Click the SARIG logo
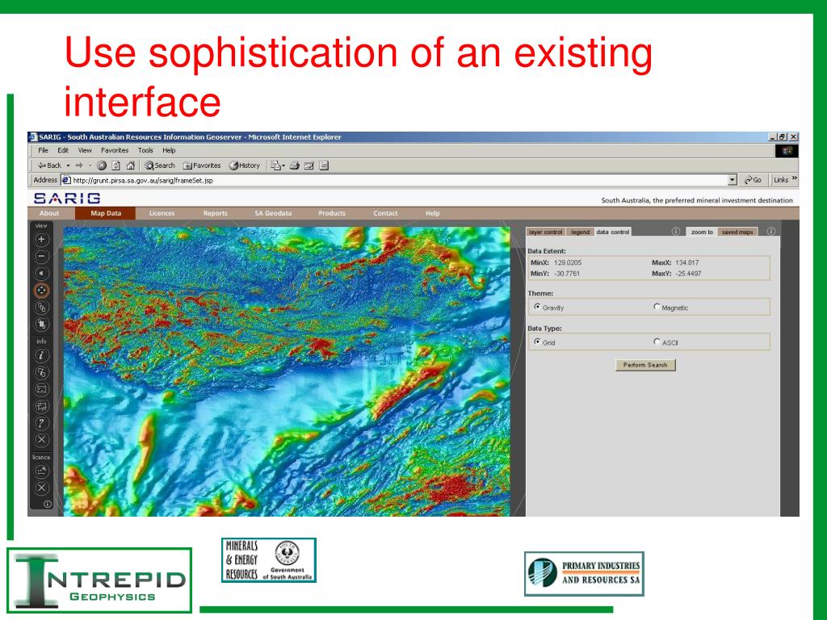 (67, 199)
